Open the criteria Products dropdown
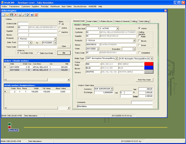Viewport: 186px width, 144px height. pos(55,39)
